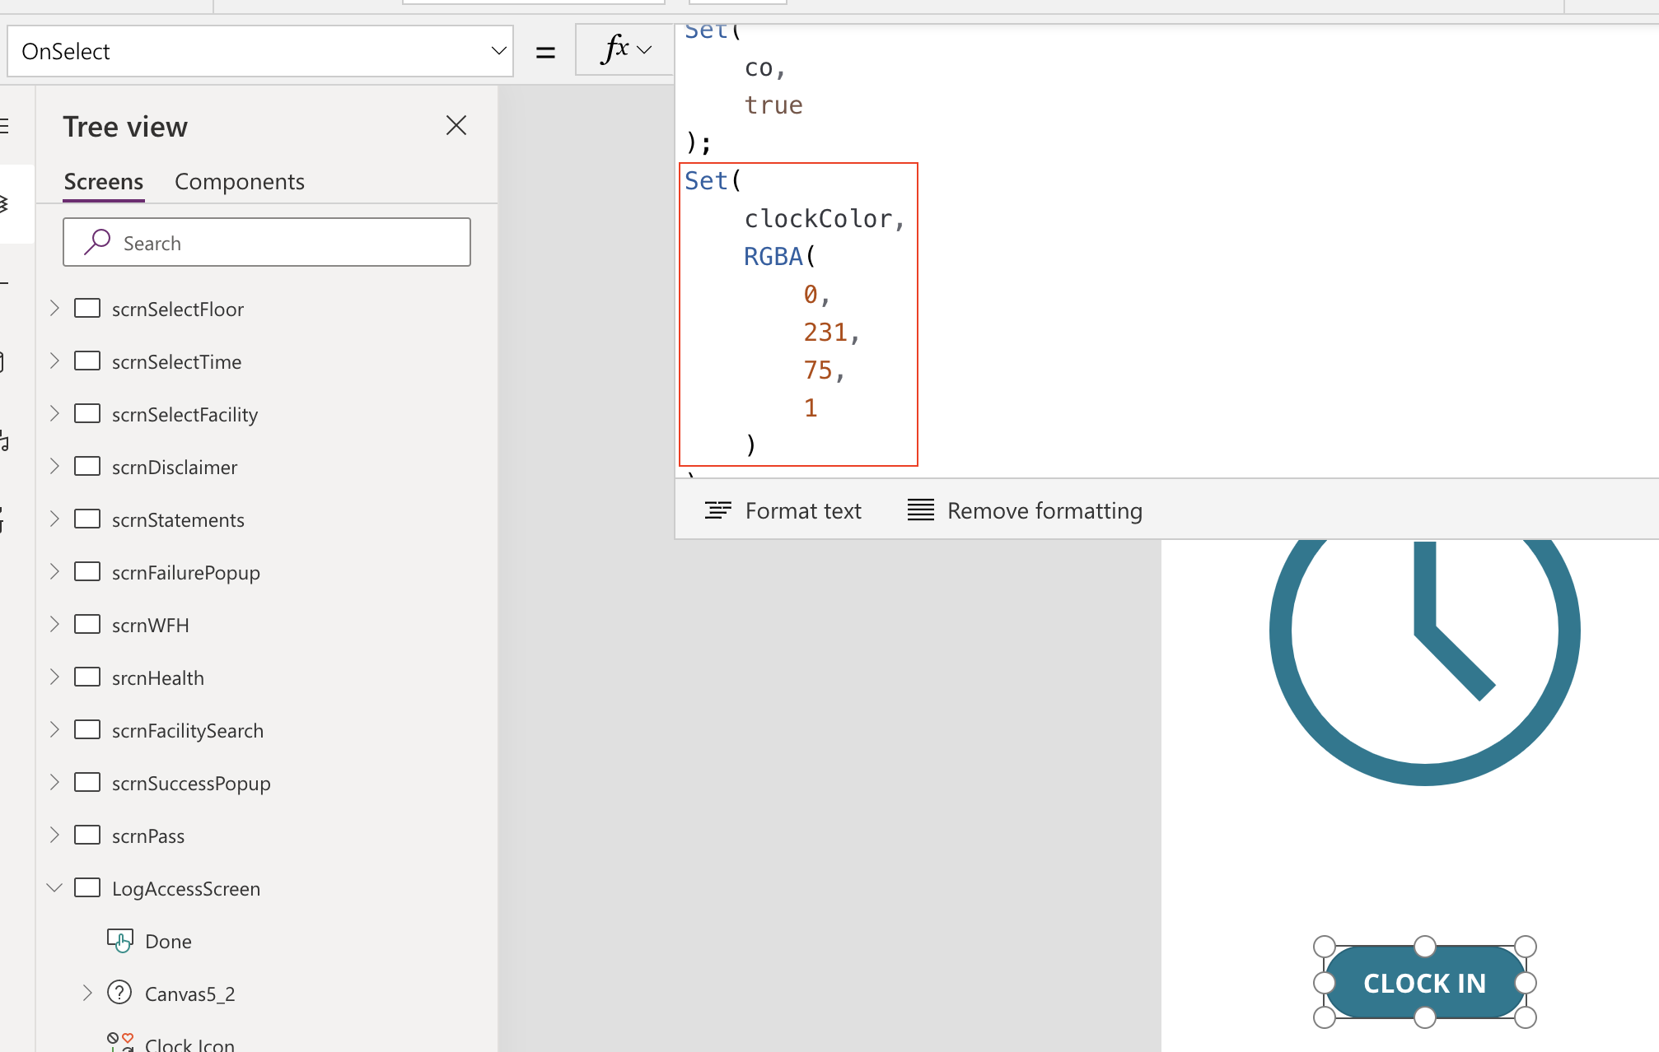This screenshot has width=1659, height=1052.
Task: Select the Screens tab
Action: 103,181
